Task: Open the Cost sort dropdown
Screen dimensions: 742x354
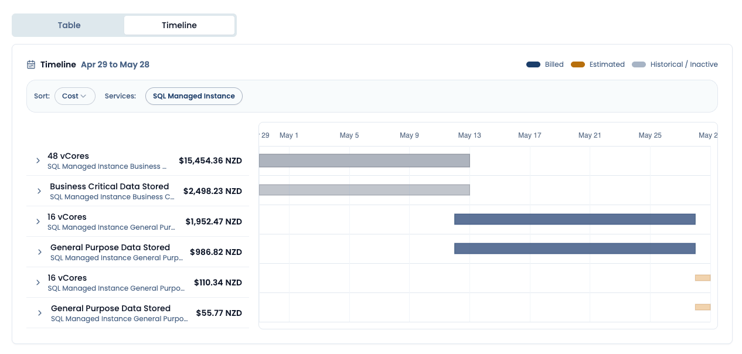Action: coord(75,96)
